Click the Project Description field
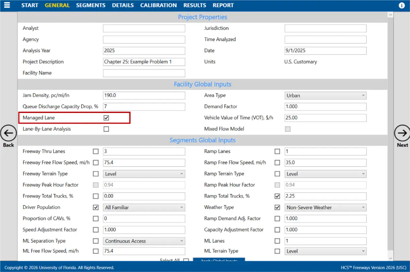The image size is (410, 272). tap(144, 62)
